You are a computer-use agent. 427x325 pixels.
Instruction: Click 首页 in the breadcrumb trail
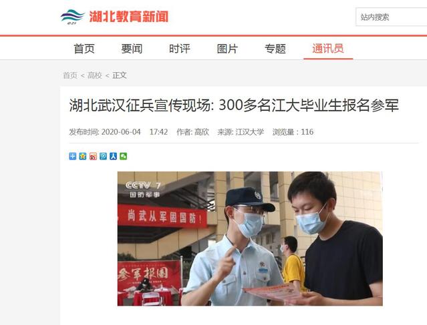pos(70,75)
